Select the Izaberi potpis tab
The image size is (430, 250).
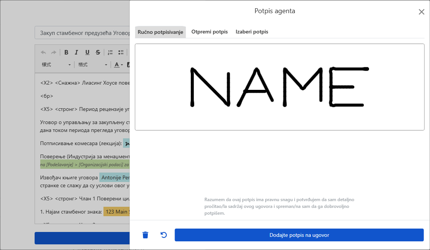tap(252, 32)
